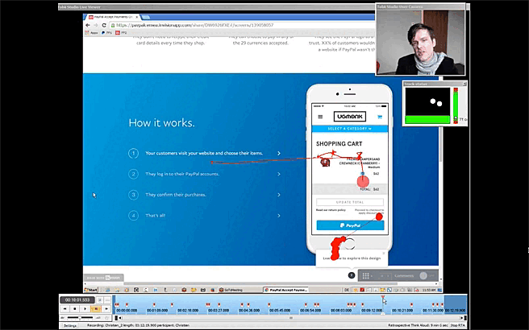Open the Select a Category dropdown
The width and height of the screenshot is (529, 330).
[x=350, y=129]
